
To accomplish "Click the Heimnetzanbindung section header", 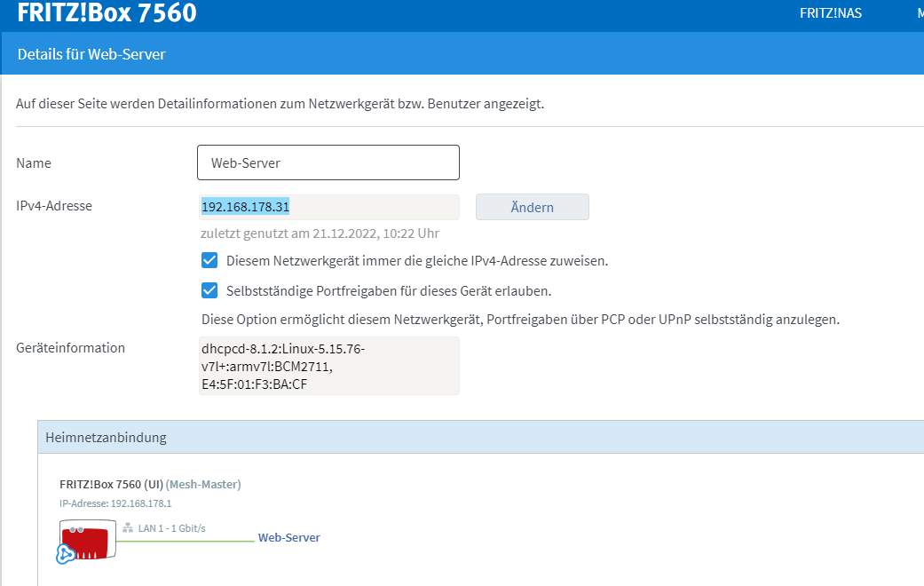I will (x=481, y=437).
